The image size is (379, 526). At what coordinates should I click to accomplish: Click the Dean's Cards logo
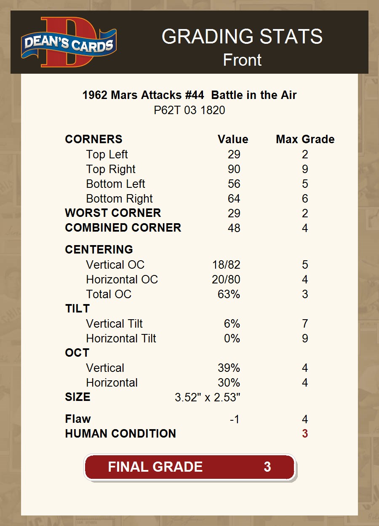click(69, 42)
